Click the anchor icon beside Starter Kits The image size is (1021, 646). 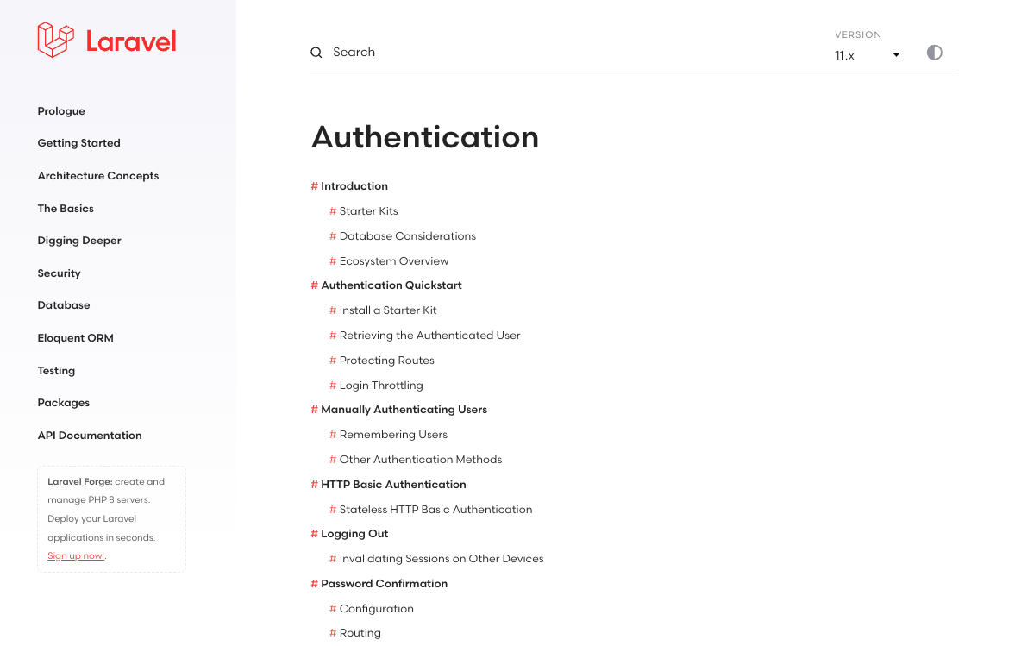pos(332,210)
